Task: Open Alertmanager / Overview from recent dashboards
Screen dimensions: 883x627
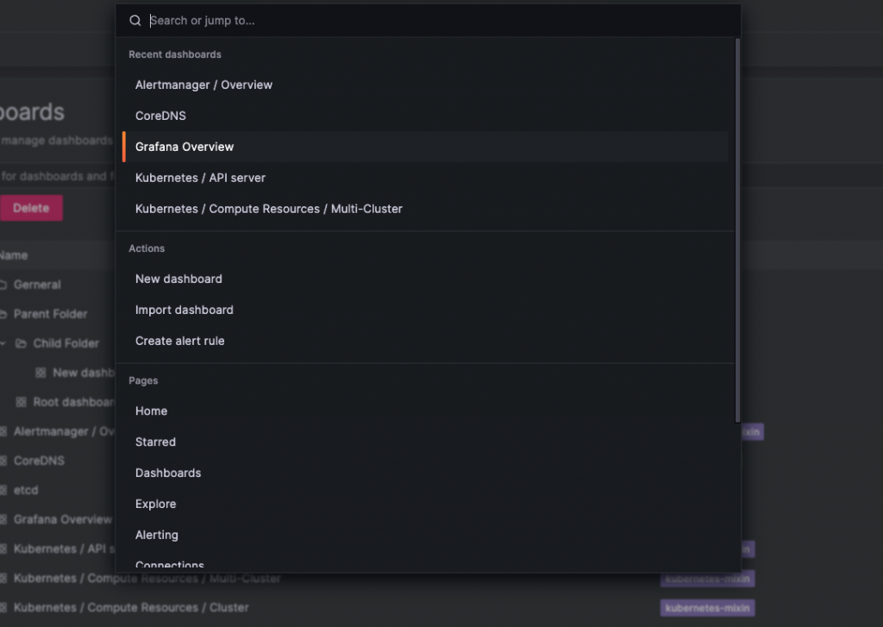Action: pyautogui.click(x=204, y=85)
